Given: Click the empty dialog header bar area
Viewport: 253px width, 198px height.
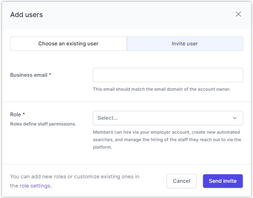Looking at the screenshot, I should [138, 15].
